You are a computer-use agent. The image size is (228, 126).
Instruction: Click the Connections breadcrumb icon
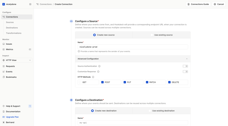[x=37, y=4]
